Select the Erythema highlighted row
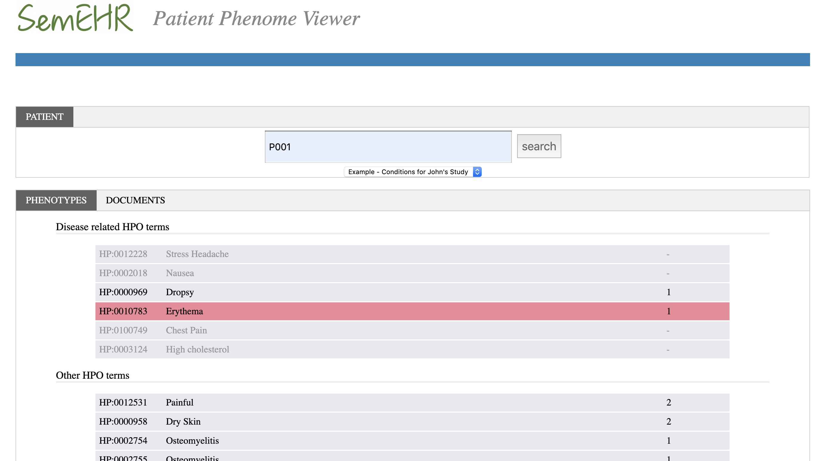Image resolution: width=819 pixels, height=461 pixels. (412, 311)
